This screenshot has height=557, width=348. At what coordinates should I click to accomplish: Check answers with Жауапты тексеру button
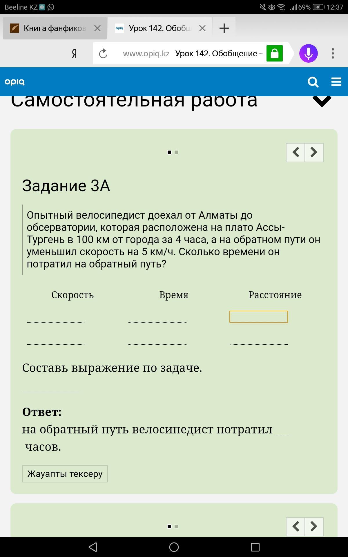pos(65,474)
